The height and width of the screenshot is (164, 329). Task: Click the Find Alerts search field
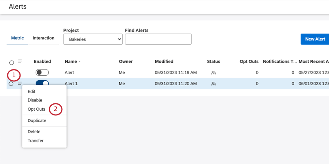click(x=158, y=39)
